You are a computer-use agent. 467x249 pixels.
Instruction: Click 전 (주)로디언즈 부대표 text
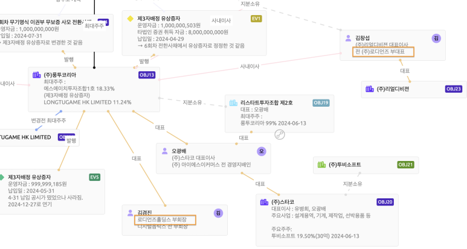click(380, 52)
